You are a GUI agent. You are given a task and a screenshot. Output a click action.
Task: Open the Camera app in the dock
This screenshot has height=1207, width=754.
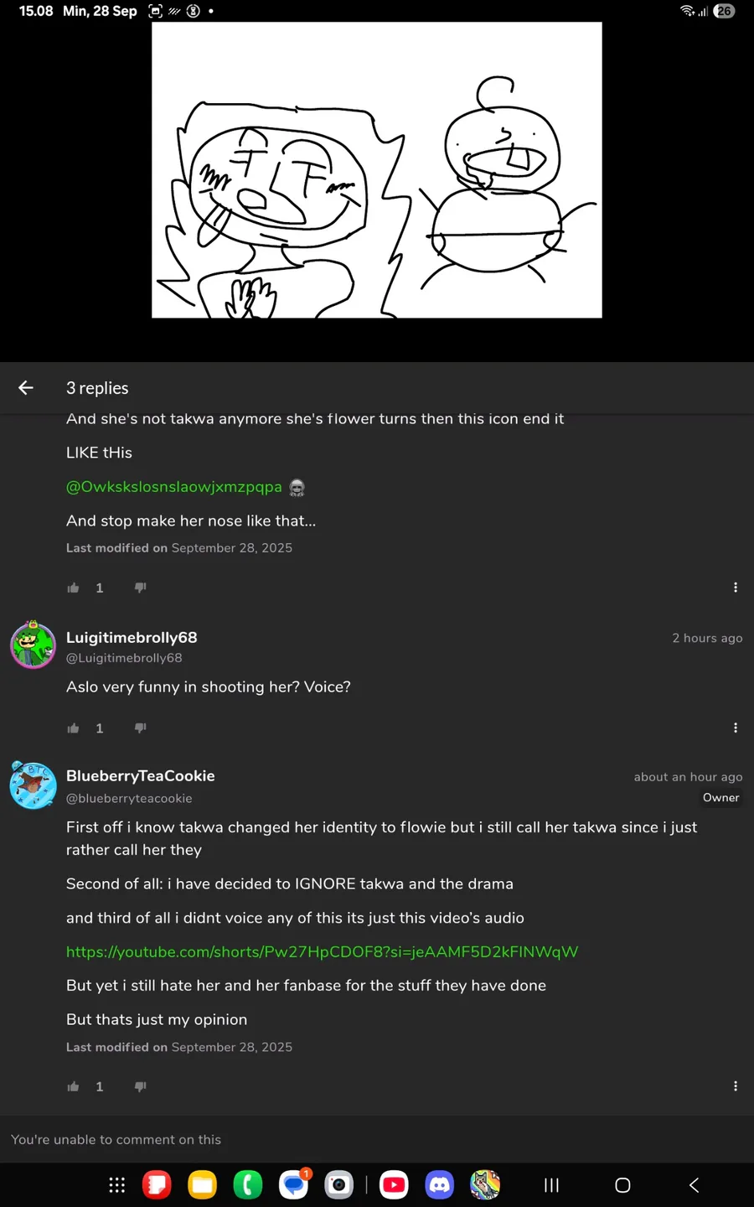[338, 1184]
